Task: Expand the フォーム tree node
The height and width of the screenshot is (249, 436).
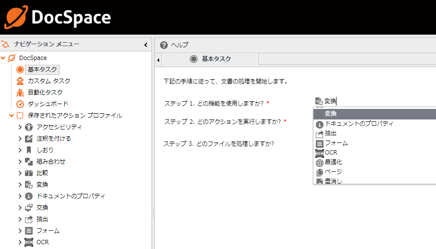Action: click(20, 231)
